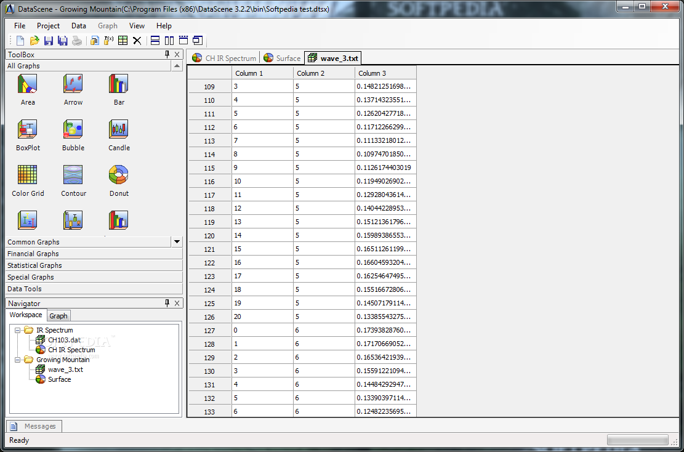Save the project using single floppy icon
This screenshot has height=452, width=684.
point(49,41)
